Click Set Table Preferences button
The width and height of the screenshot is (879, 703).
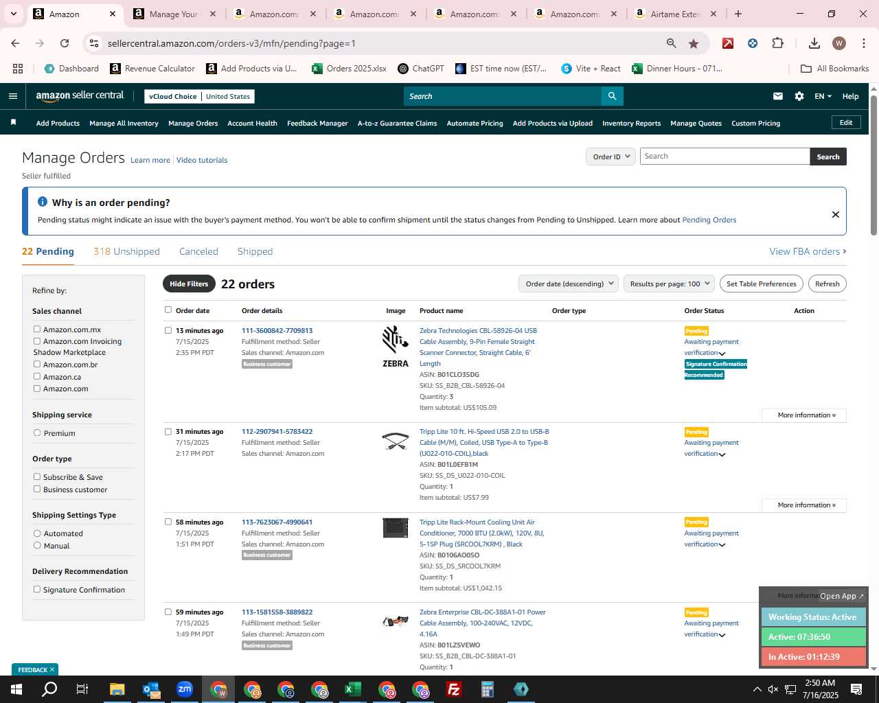click(x=761, y=284)
